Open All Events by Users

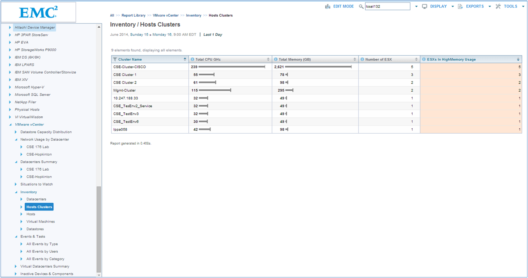pyautogui.click(x=42, y=251)
